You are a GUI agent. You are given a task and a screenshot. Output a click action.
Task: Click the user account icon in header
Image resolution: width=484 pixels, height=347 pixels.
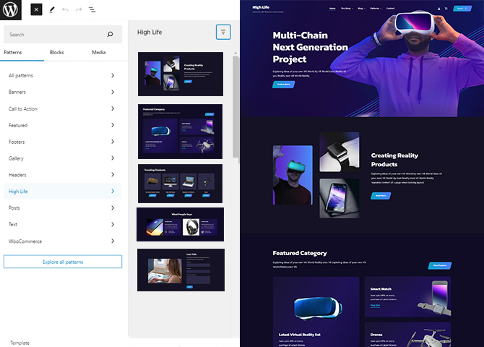438,9
